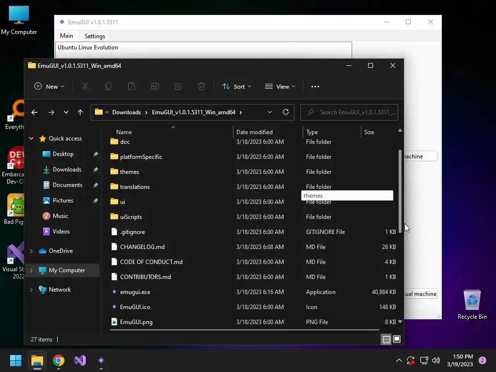Select Ubuntu Linux Evolution in EmuGUI list
496x372 pixels.
[x=88, y=47]
